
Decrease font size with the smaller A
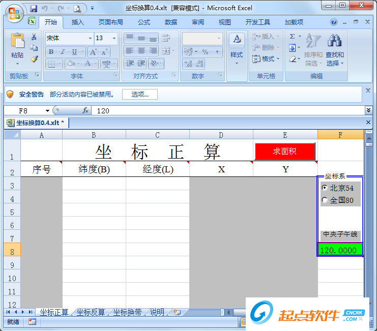(104, 52)
